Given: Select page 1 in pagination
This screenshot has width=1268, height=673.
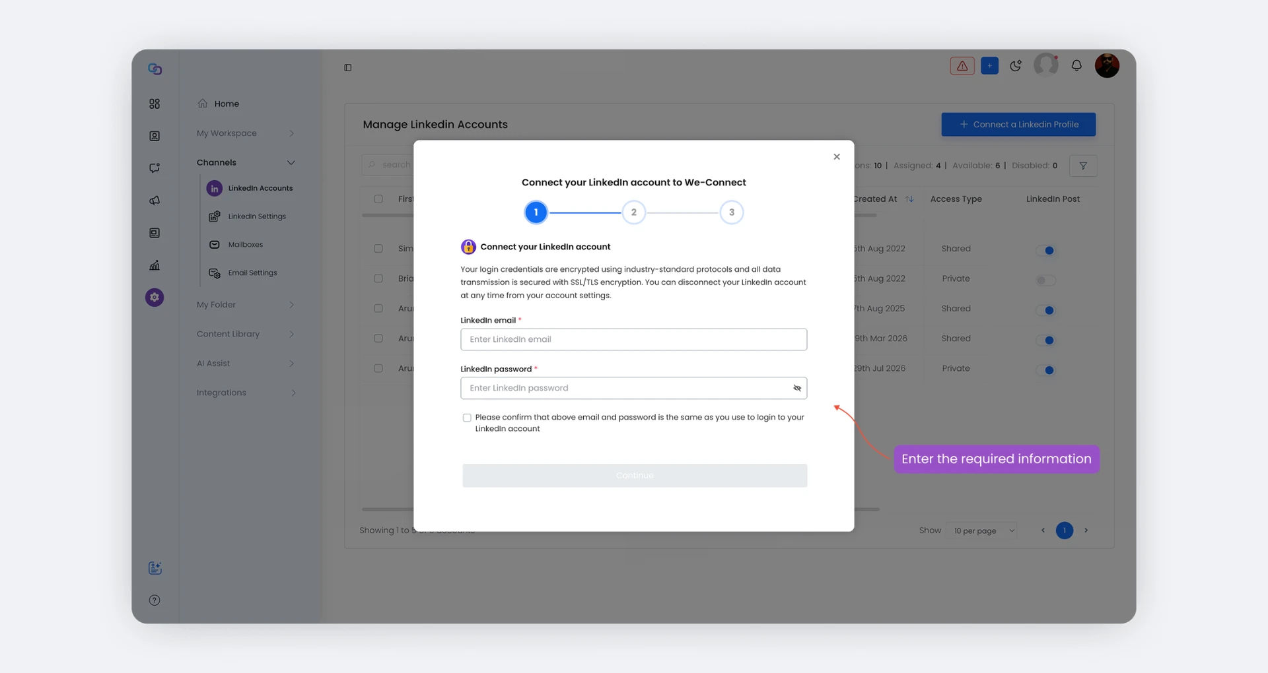Looking at the screenshot, I should click(1065, 530).
